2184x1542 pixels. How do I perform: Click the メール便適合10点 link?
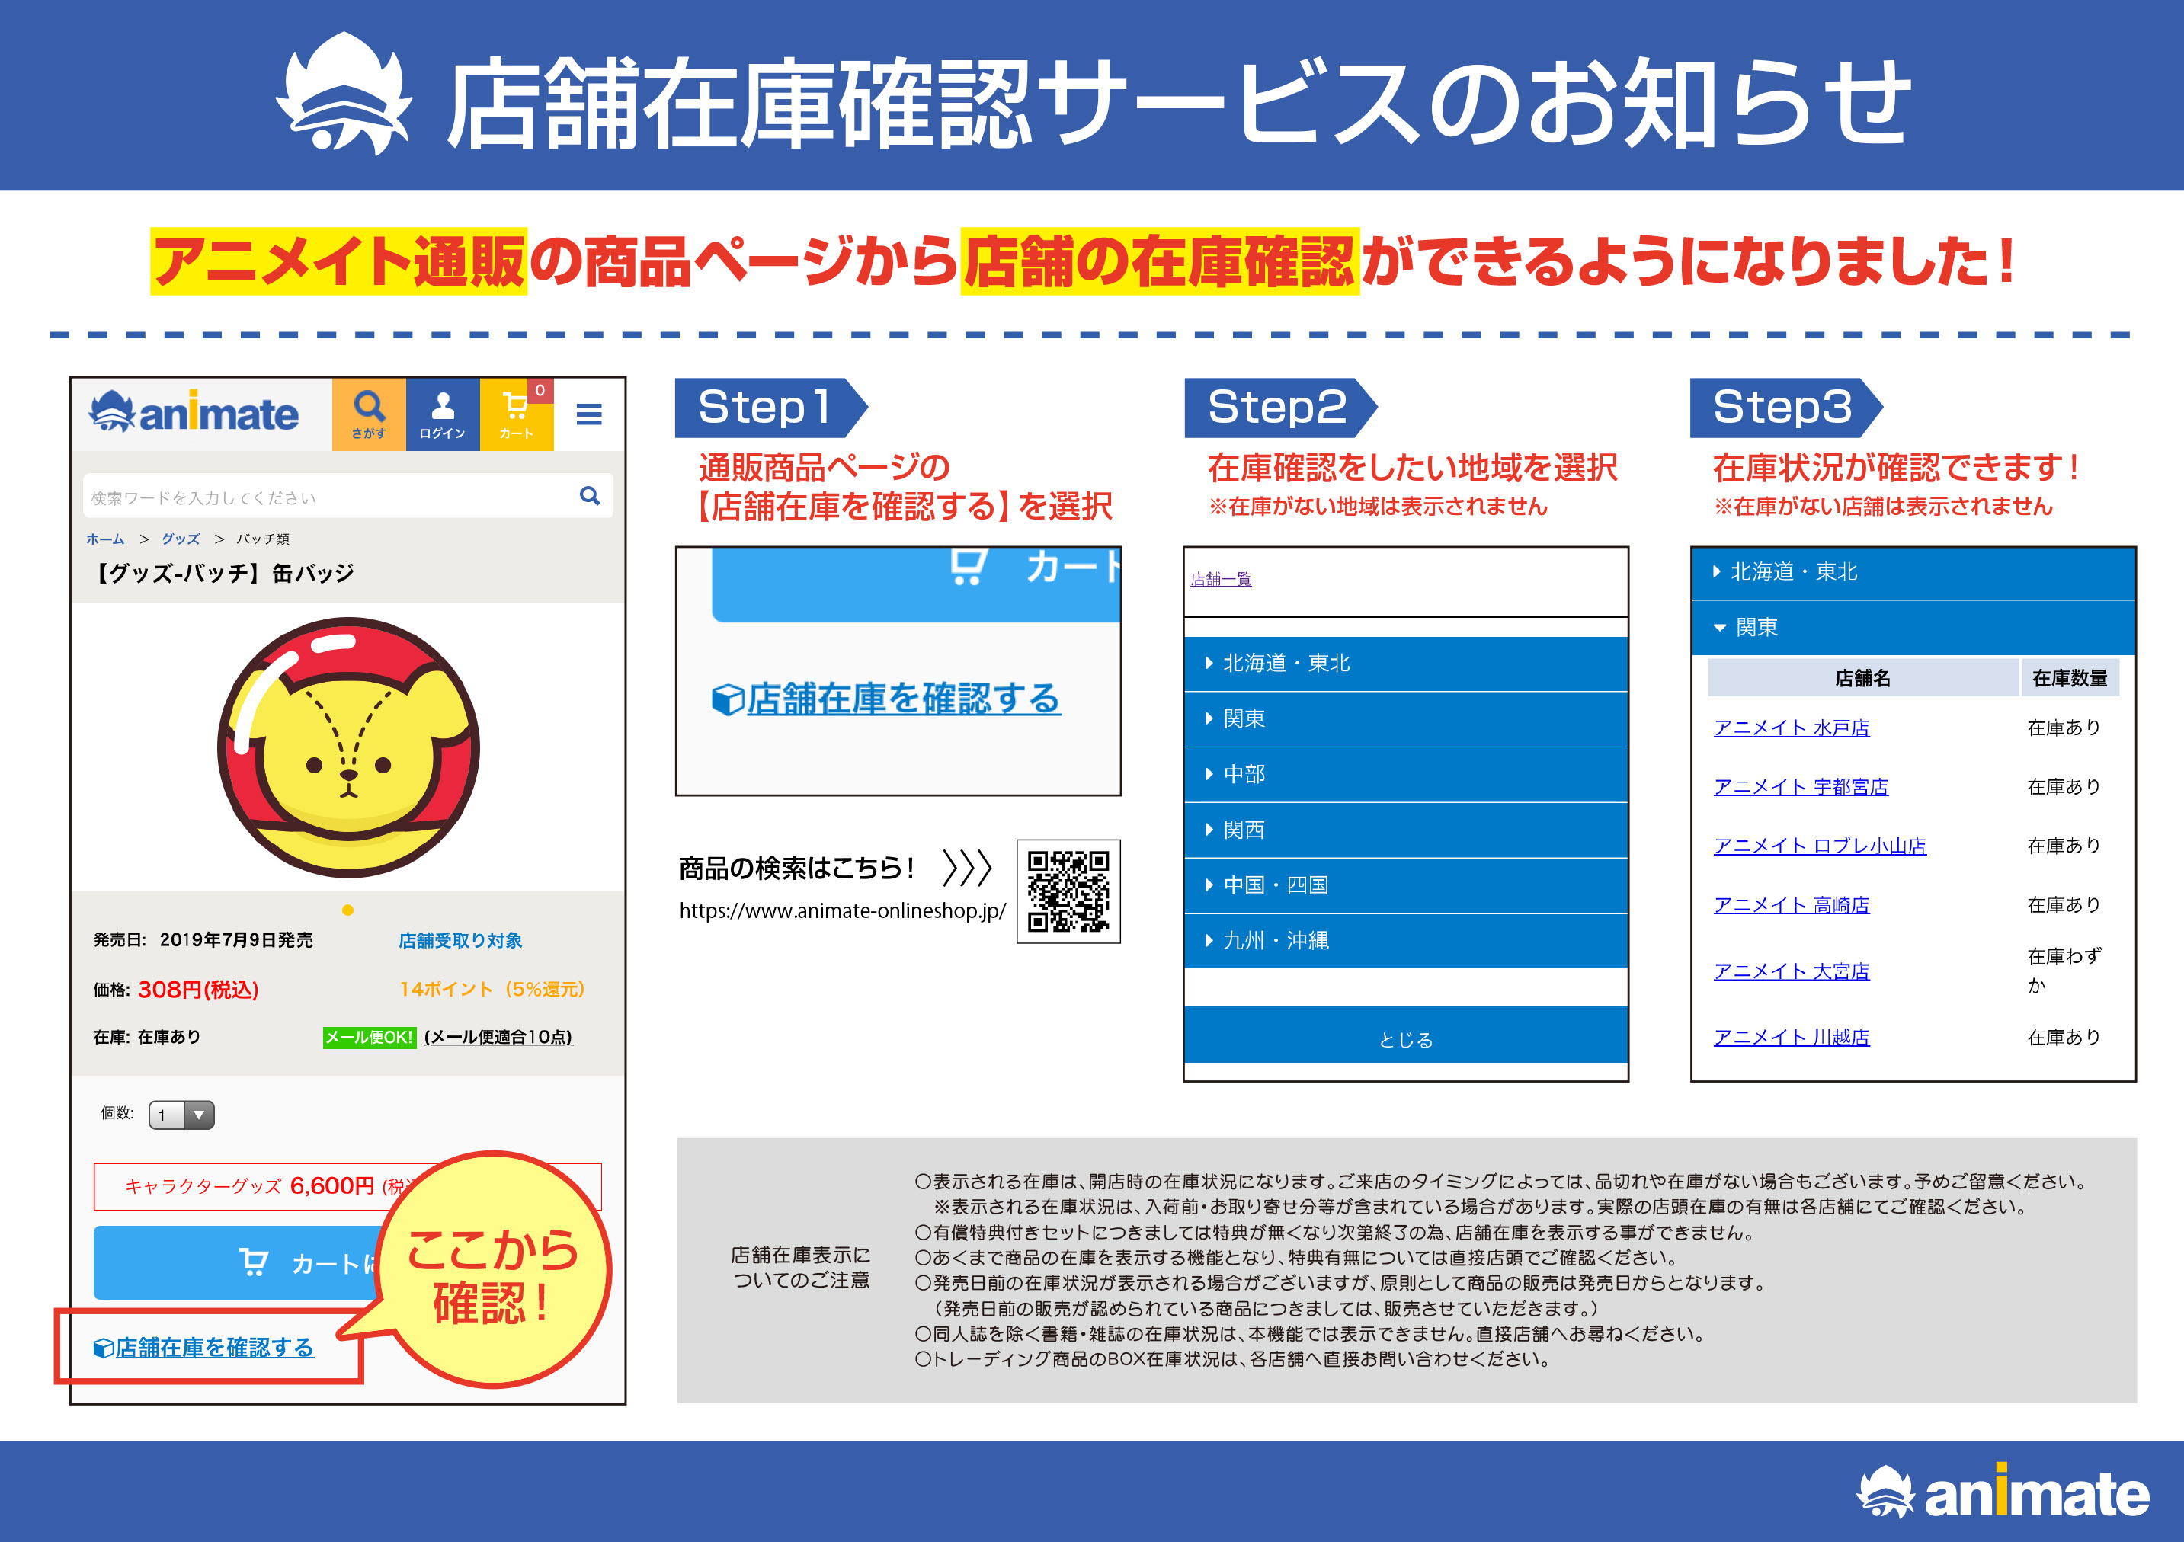point(498,1037)
